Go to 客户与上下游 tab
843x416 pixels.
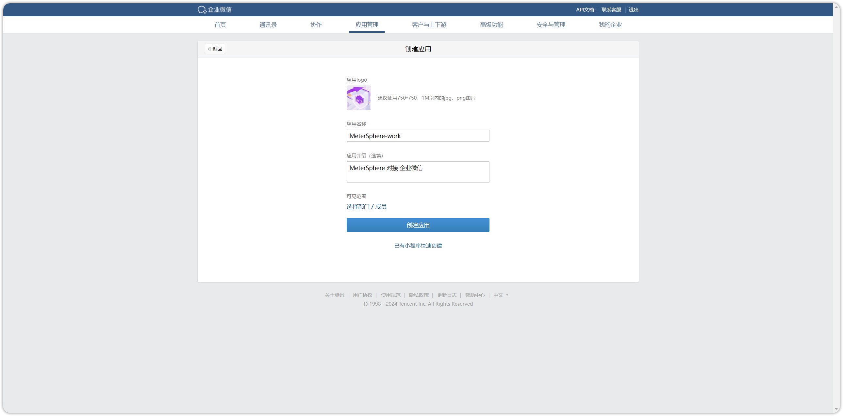tap(429, 25)
